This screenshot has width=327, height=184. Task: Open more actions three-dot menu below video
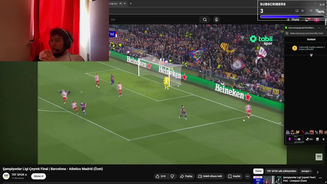[247, 176]
